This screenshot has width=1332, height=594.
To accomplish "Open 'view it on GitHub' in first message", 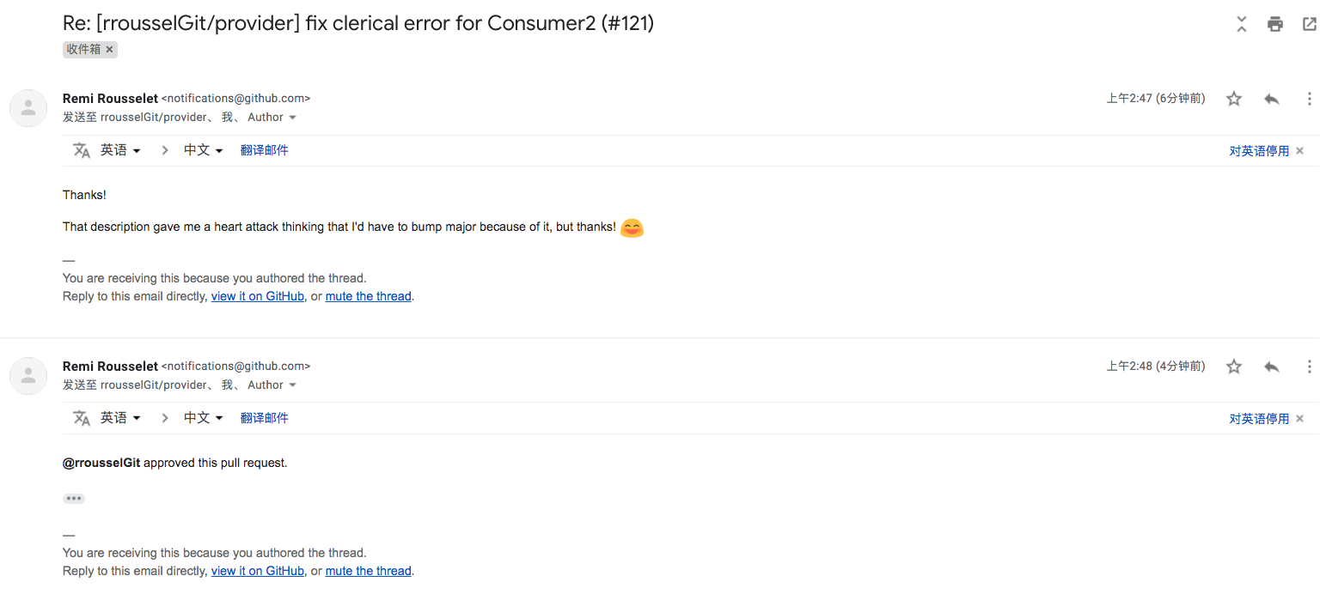I will click(258, 296).
